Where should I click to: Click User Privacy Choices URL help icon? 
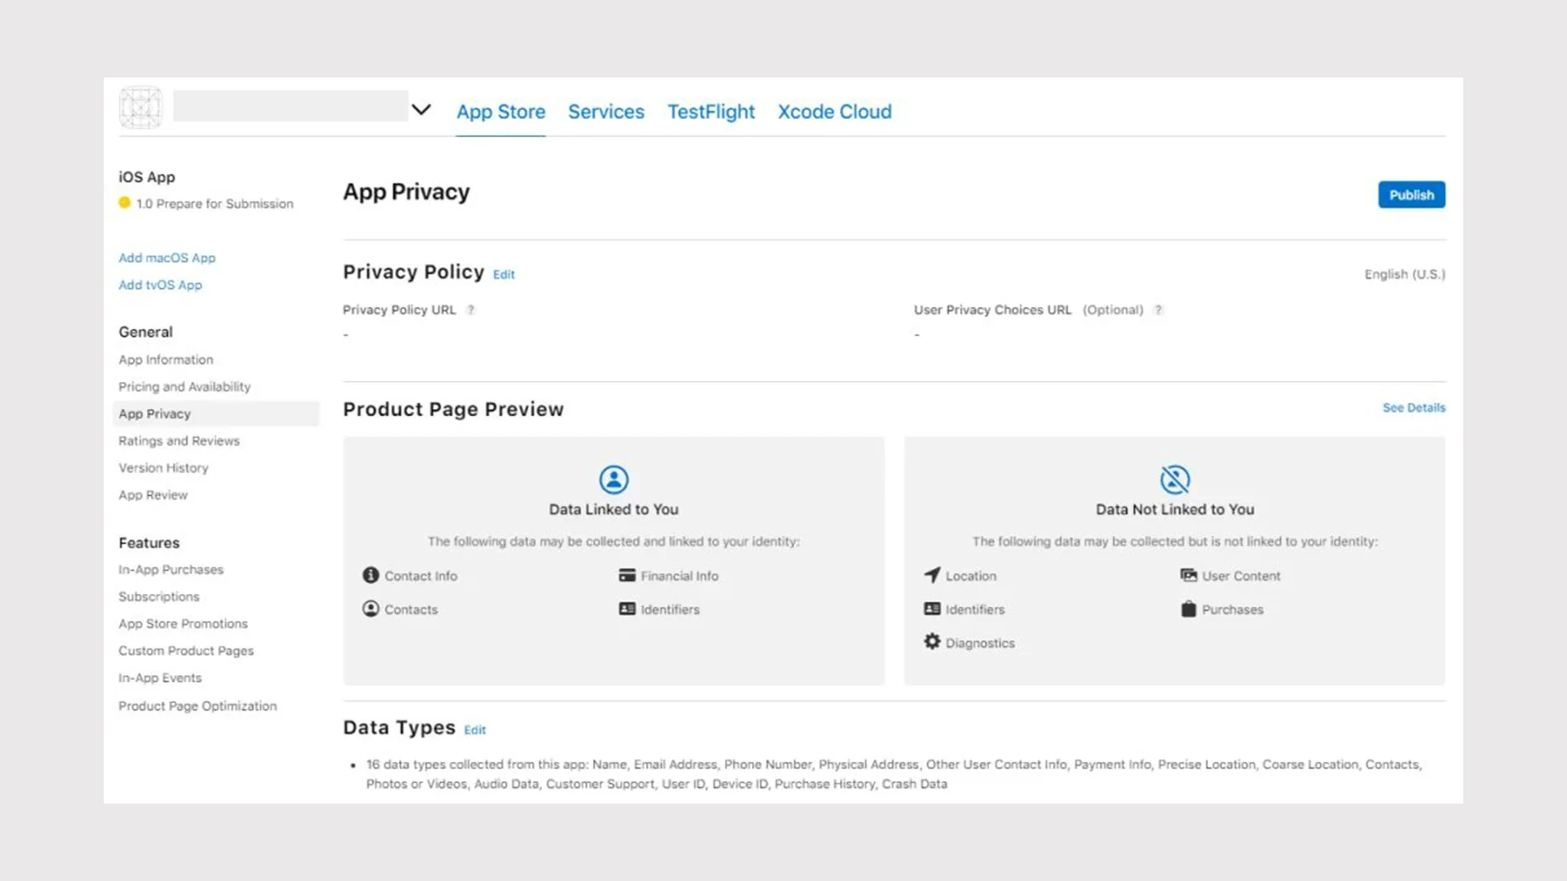tap(1157, 310)
